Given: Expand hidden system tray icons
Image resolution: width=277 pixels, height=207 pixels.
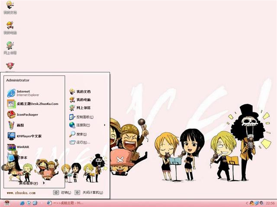Looking at the screenshot, I should click(247, 203).
